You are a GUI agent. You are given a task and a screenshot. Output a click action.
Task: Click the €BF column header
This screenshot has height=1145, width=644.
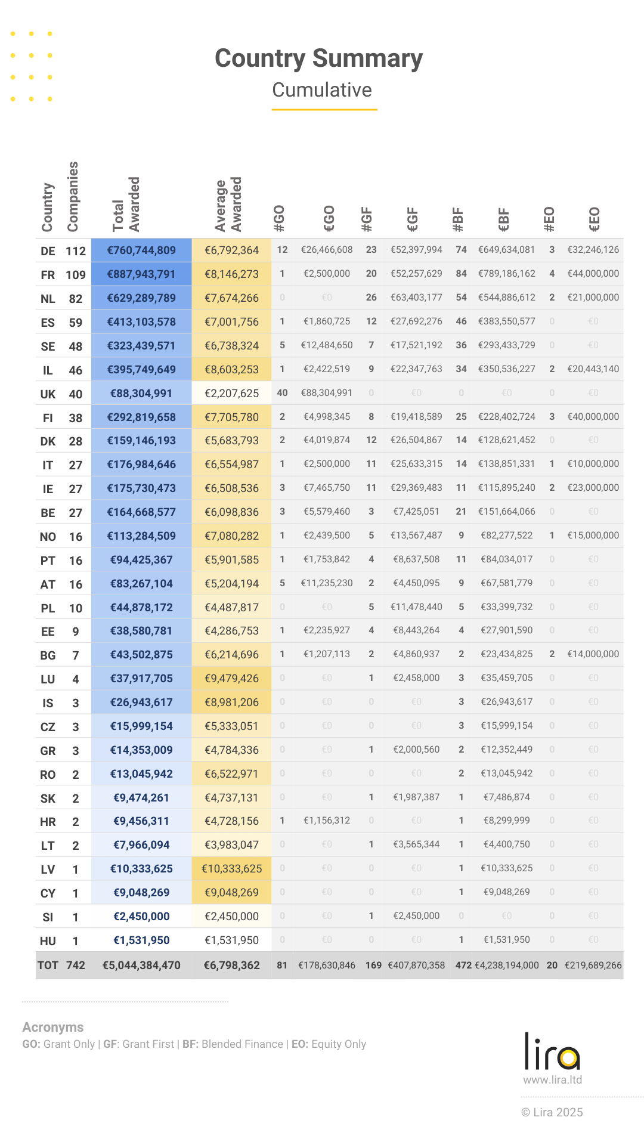504,219
